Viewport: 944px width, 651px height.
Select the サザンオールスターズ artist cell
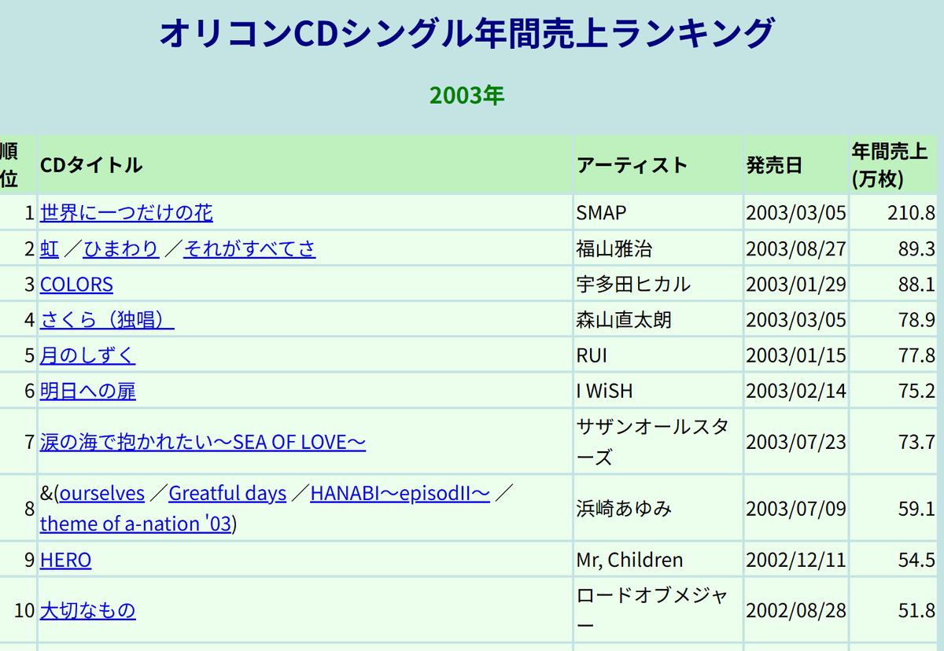click(x=658, y=442)
